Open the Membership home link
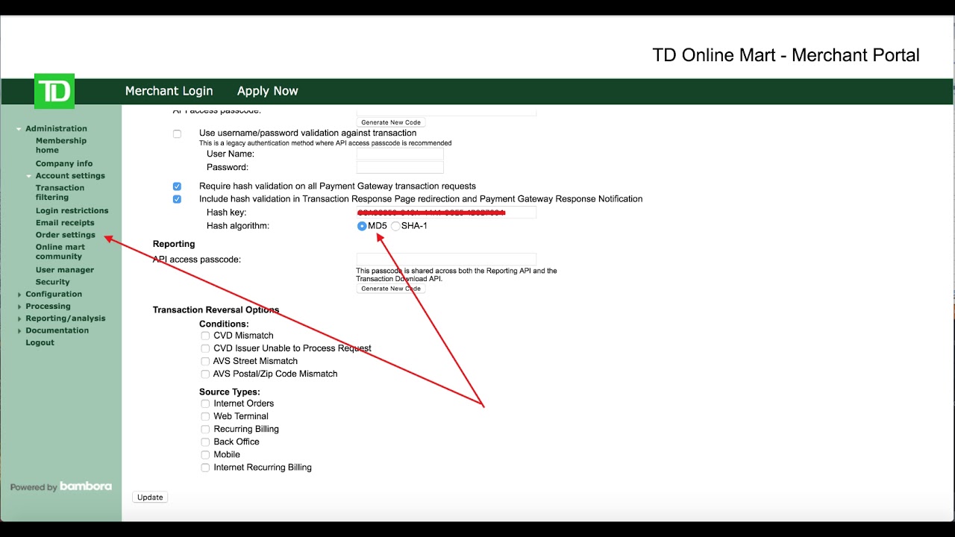955x537 pixels. (61, 145)
